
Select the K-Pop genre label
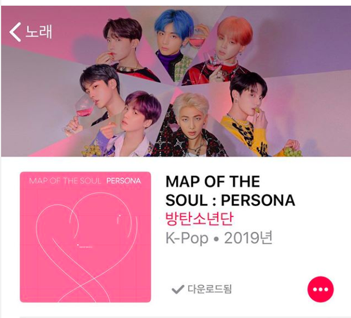click(x=187, y=239)
